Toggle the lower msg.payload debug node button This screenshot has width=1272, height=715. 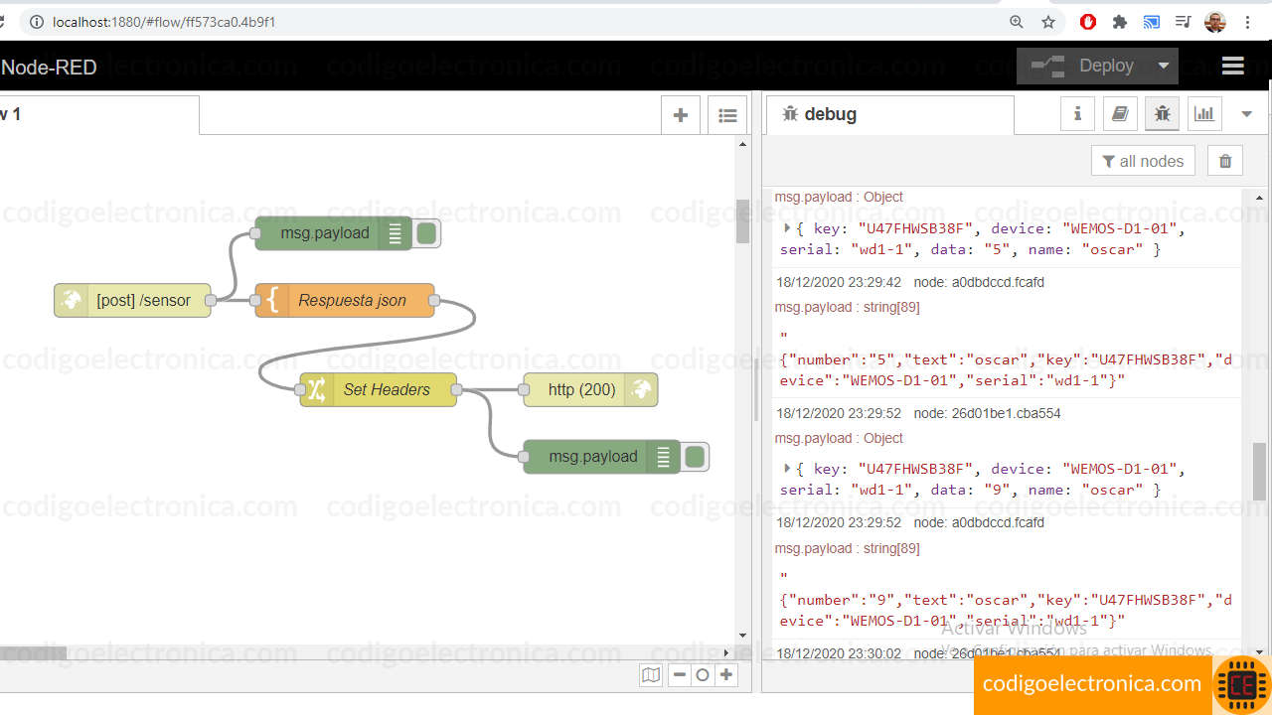click(695, 457)
